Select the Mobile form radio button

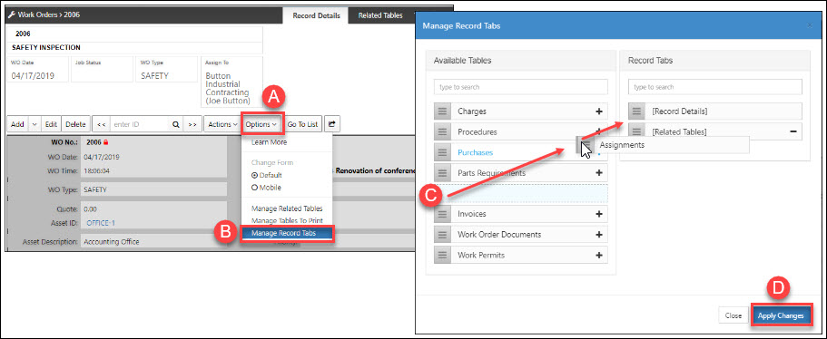pos(255,188)
